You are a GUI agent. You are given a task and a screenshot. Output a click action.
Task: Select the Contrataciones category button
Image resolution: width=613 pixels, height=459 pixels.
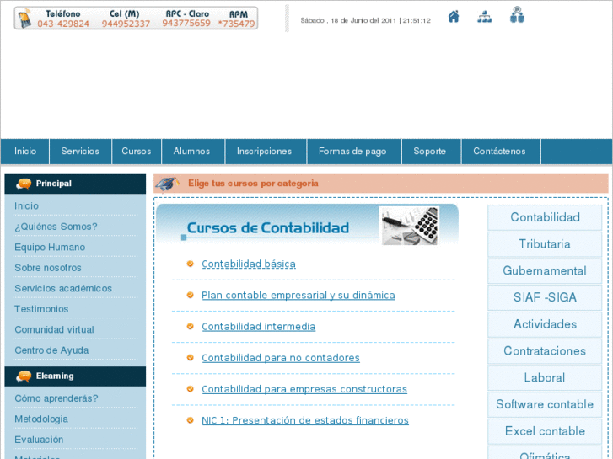[545, 351]
